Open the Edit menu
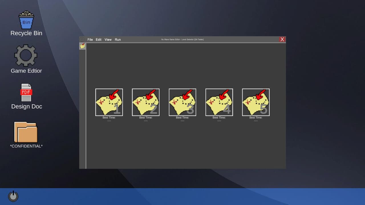365x205 pixels. 99,40
